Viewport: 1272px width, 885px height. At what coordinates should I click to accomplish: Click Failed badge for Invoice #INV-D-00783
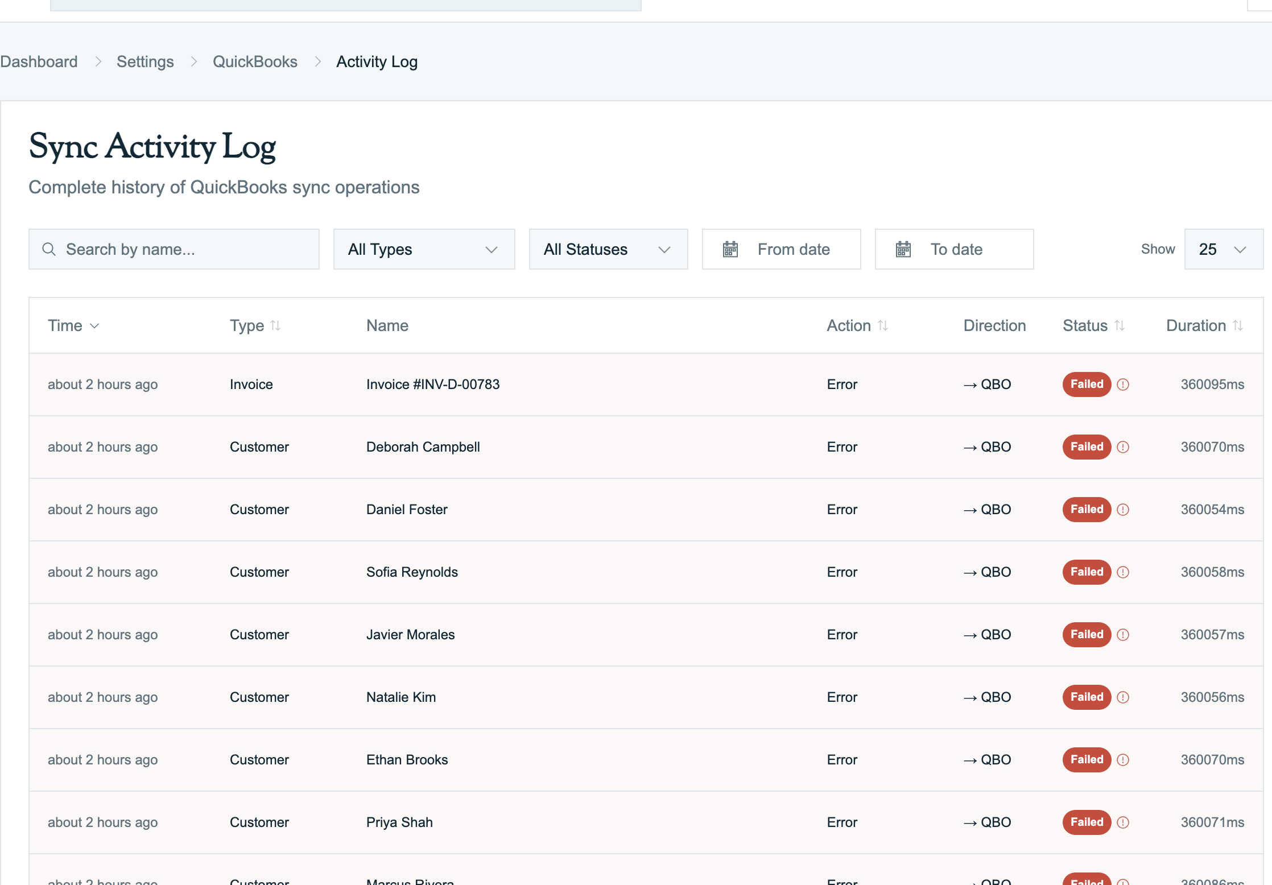1087,384
